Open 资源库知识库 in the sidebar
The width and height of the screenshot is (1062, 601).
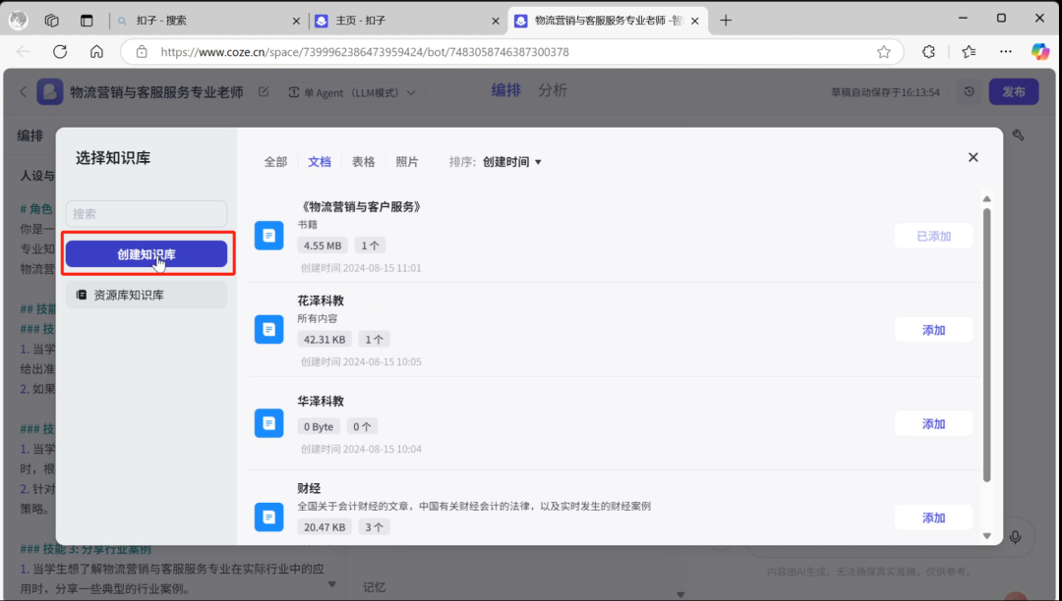click(x=146, y=295)
